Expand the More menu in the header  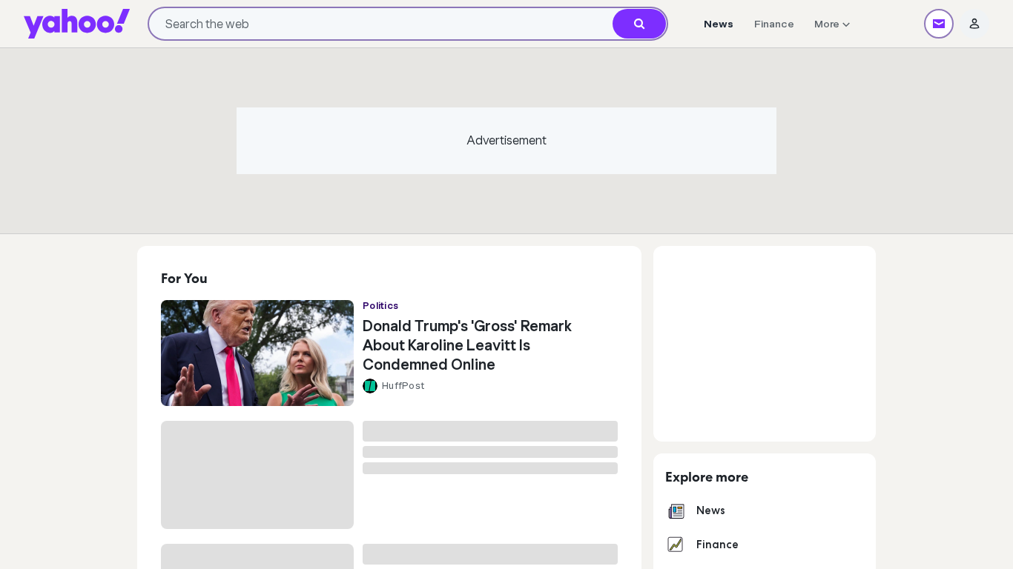click(x=832, y=24)
